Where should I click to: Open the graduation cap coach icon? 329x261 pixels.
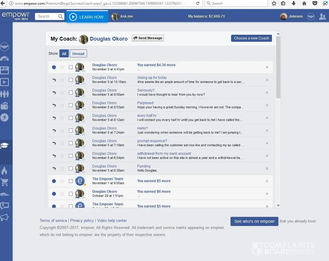pyautogui.click(x=4, y=146)
